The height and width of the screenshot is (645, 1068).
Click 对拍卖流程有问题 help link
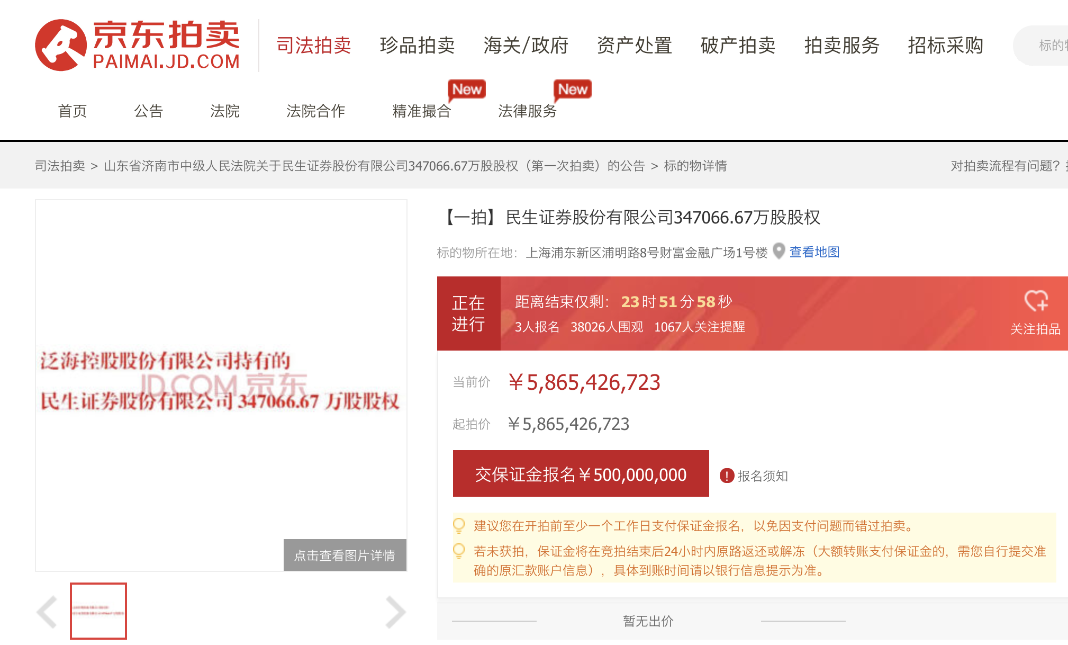[1009, 166]
